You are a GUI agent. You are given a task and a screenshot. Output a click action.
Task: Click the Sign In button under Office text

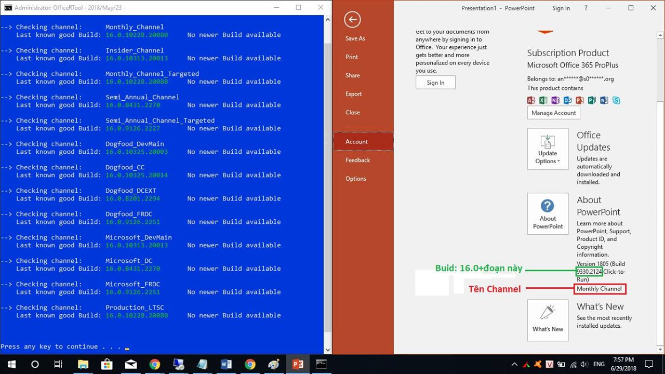[x=435, y=83]
